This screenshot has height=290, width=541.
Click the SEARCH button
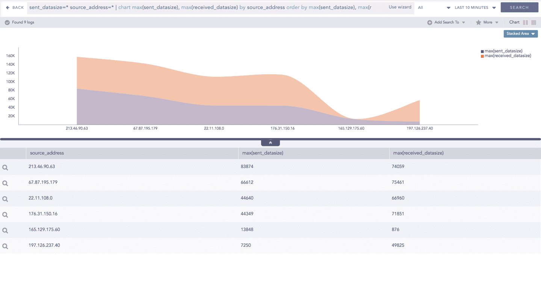point(519,8)
